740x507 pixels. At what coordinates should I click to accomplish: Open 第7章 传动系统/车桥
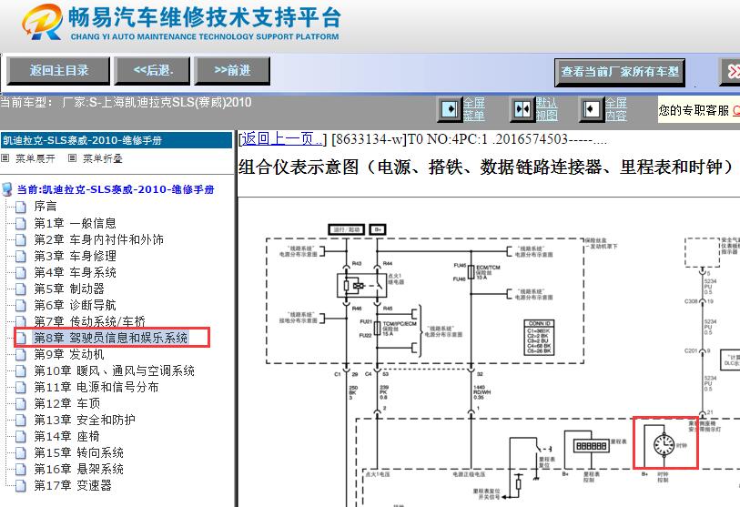click(x=90, y=321)
